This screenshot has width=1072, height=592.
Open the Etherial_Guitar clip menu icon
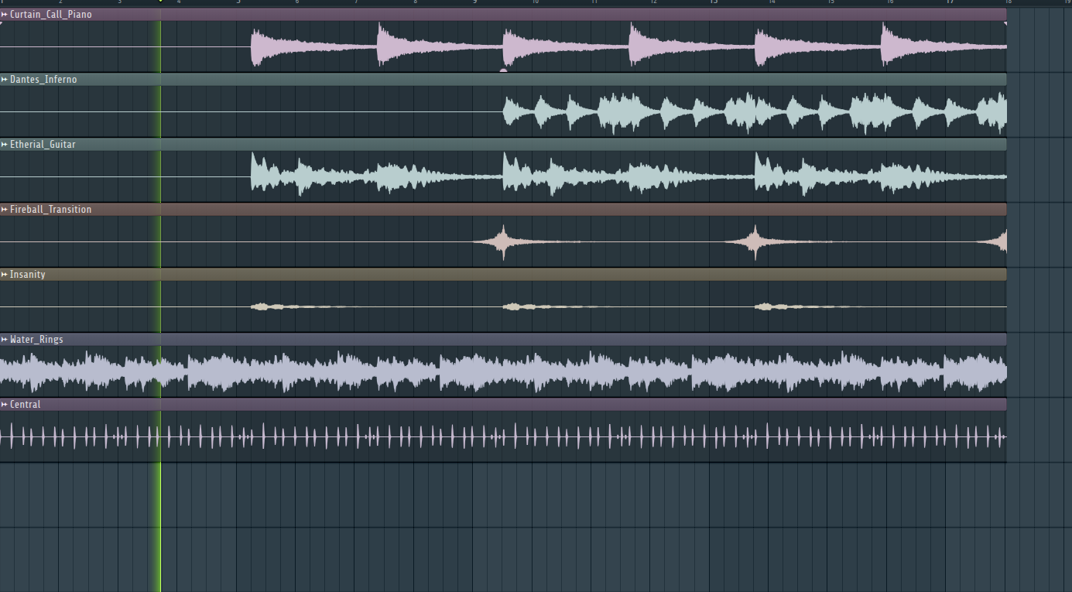click(5, 145)
